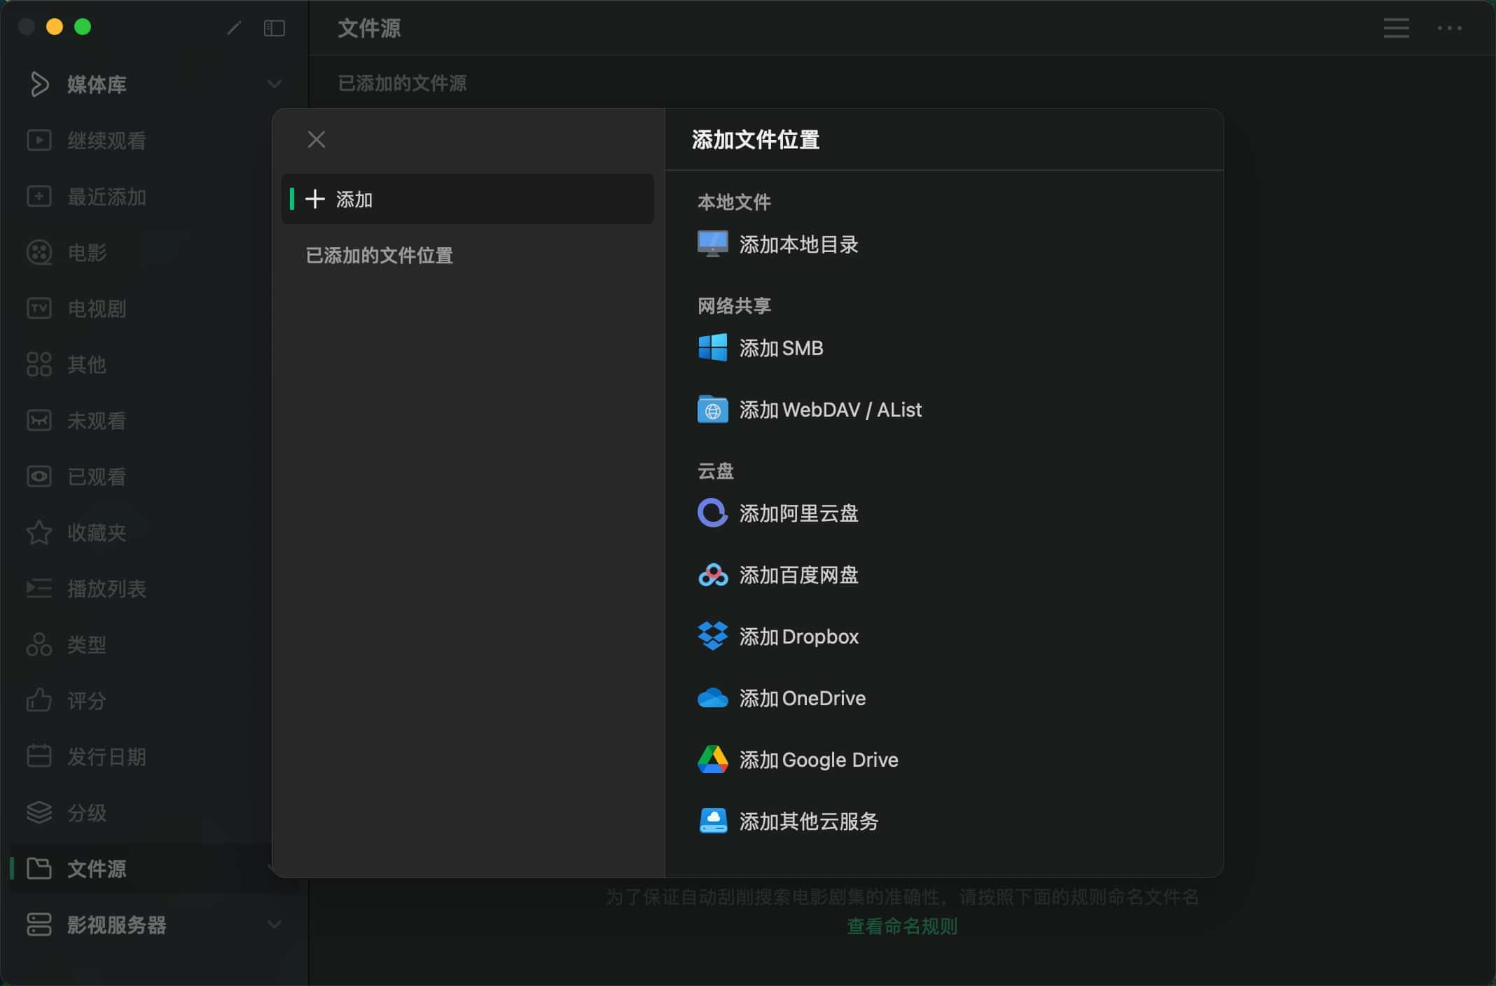This screenshot has width=1496, height=986.
Task: Click the other cloud services icon (其他云服务)
Action: [x=712, y=821]
